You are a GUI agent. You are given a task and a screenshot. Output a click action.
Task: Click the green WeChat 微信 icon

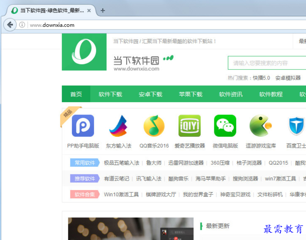click(x=225, y=126)
